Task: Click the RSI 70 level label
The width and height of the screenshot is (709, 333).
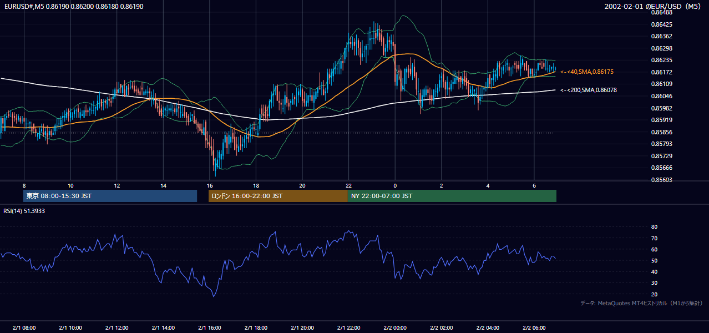Action: [654, 238]
